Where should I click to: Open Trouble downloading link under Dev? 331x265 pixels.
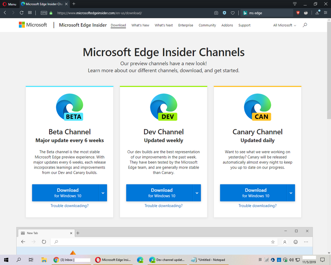point(164,206)
